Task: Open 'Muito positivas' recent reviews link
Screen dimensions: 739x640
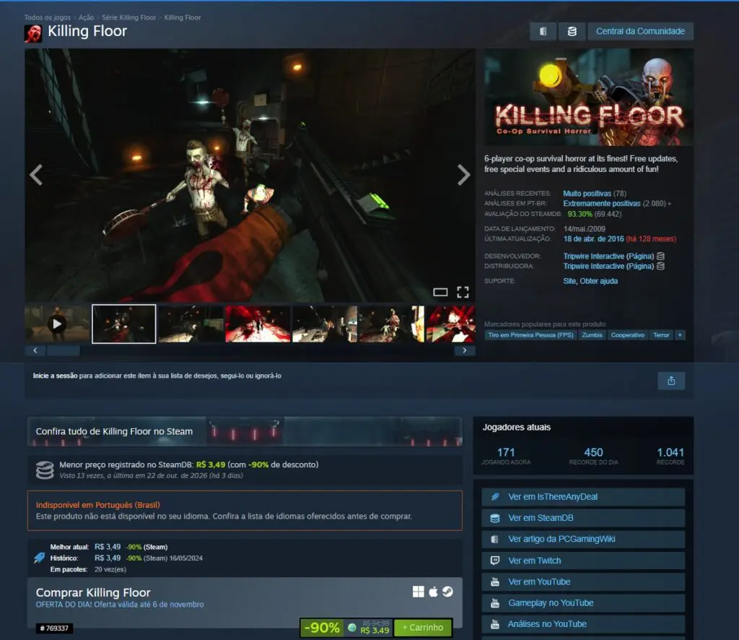Action: point(587,194)
